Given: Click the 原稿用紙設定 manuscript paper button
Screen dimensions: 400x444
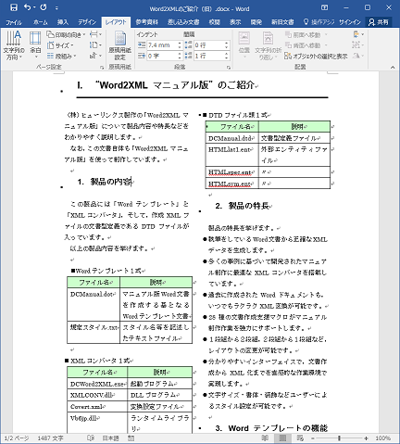Looking at the screenshot, I should (x=119, y=45).
